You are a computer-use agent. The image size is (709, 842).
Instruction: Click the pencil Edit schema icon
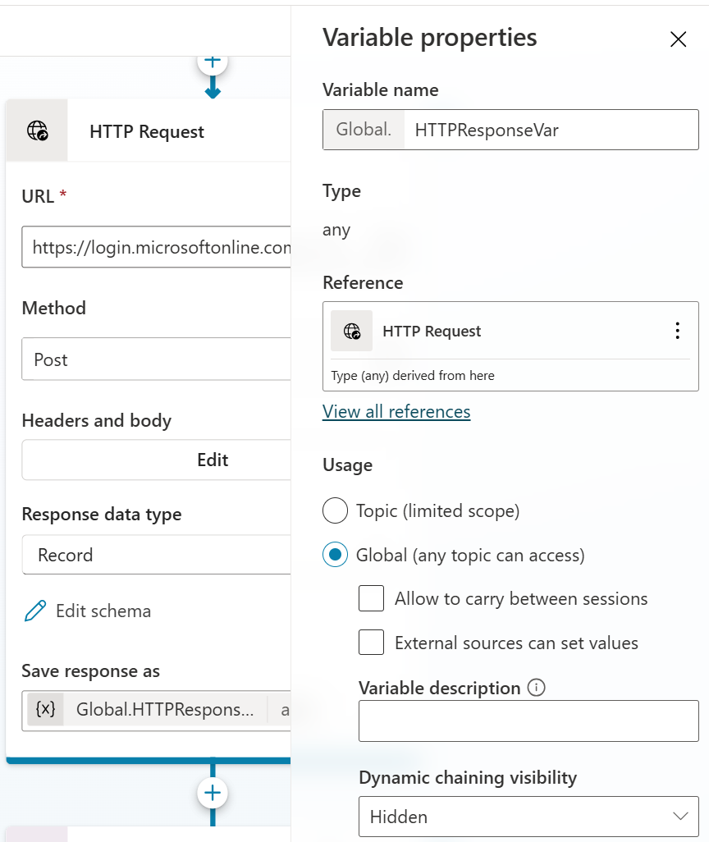coord(35,611)
